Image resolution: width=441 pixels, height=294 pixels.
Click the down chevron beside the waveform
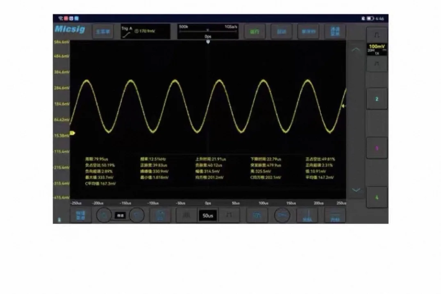[356, 190]
